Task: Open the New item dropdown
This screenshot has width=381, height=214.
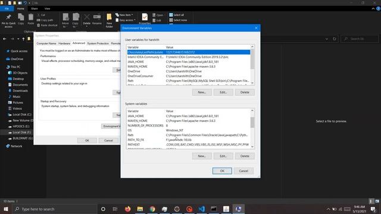Action: coord(124,15)
